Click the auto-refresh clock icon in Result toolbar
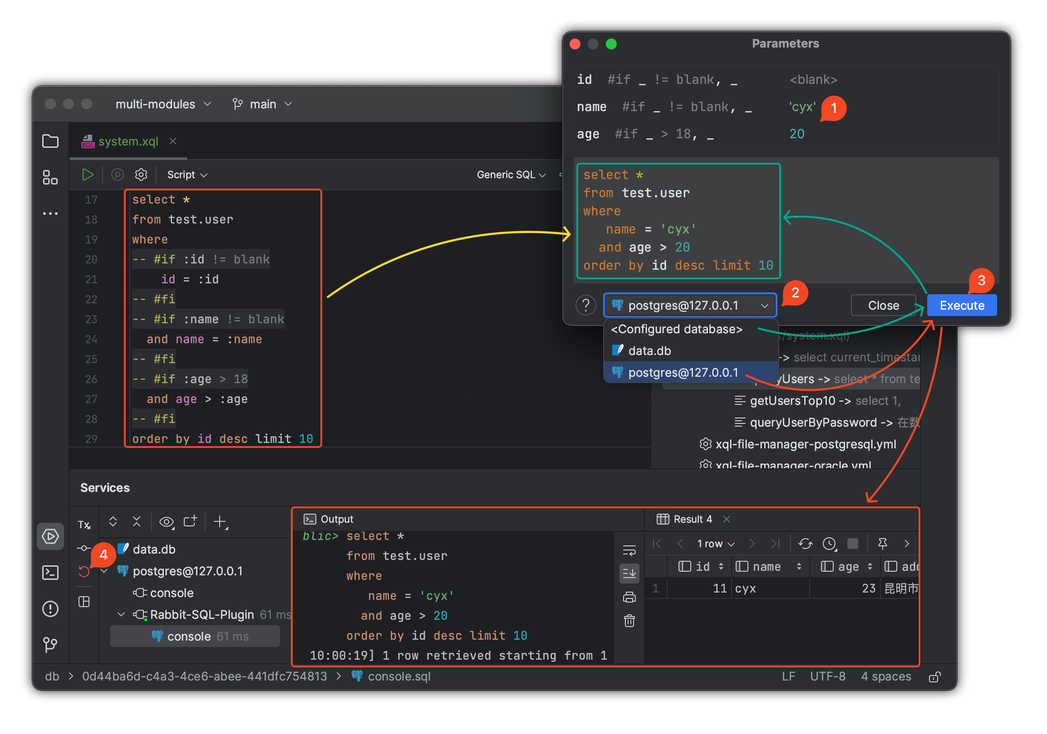Screen dimensions: 1047x734 830,544
